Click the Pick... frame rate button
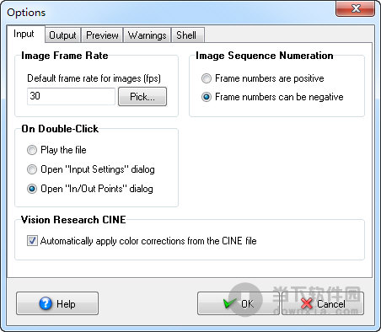This screenshot has height=332, width=381. (x=142, y=97)
